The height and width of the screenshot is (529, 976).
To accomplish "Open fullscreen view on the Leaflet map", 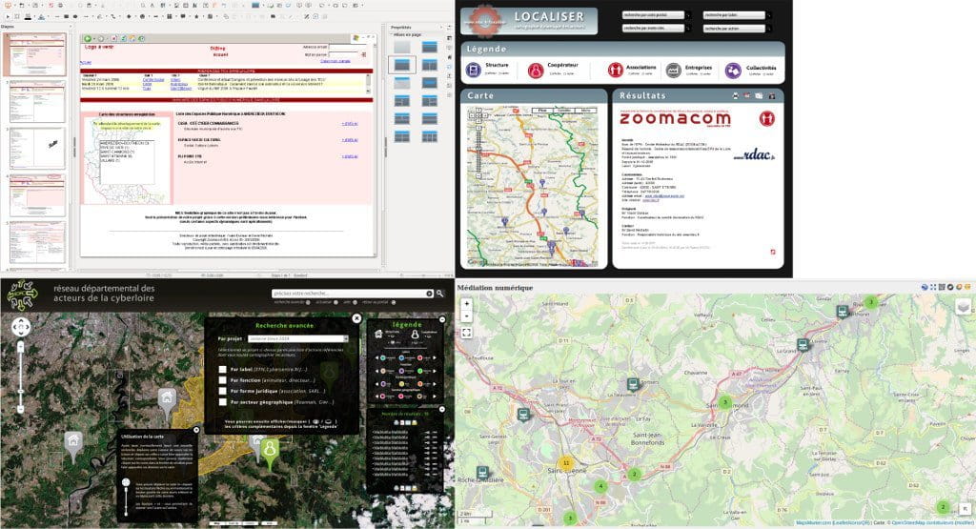I will tap(467, 333).
